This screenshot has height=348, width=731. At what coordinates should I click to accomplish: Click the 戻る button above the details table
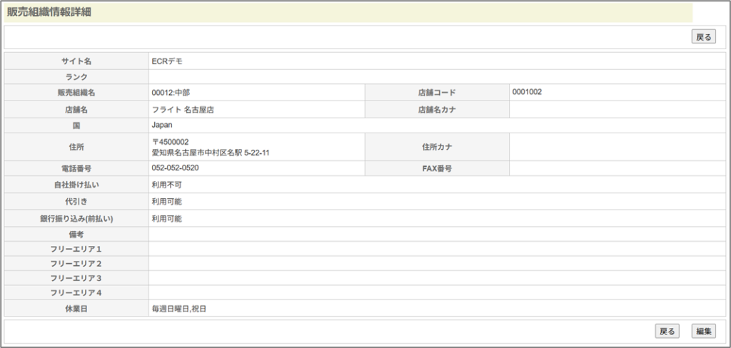703,37
